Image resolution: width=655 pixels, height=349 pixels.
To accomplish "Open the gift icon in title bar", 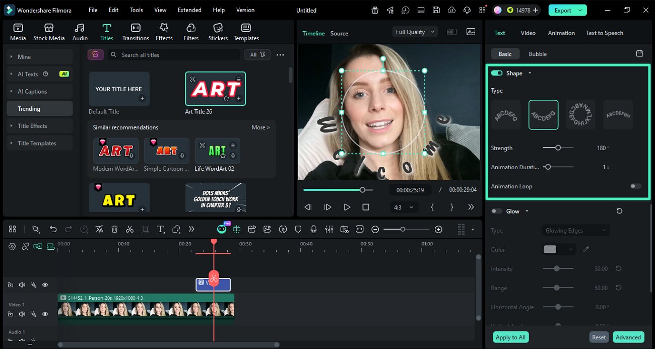I will [x=375, y=10].
